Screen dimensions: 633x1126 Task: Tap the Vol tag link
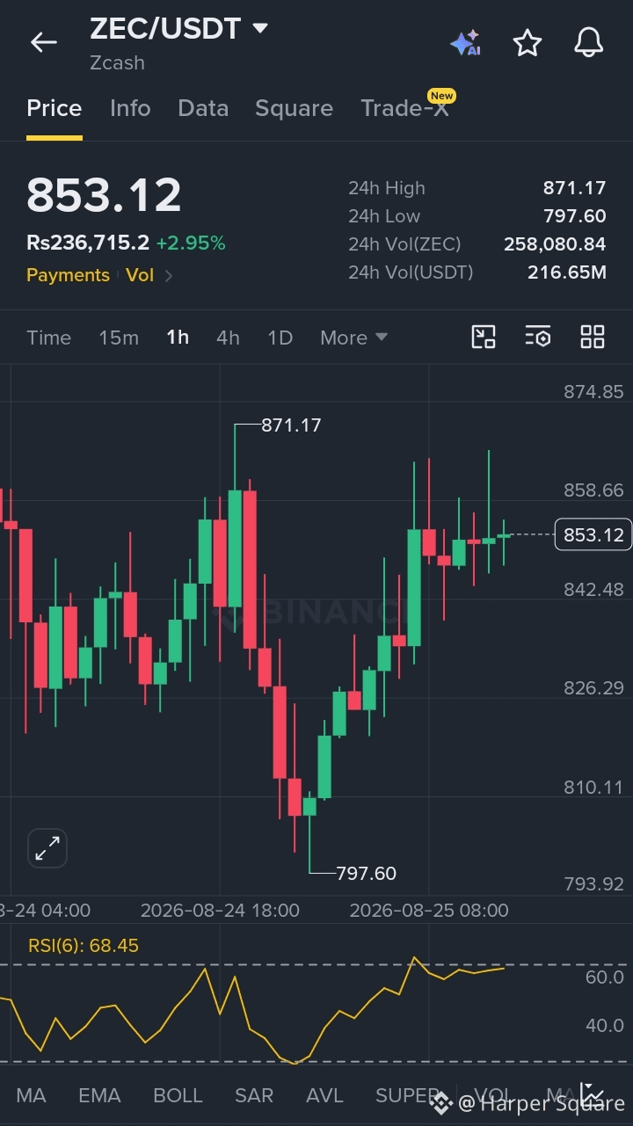pyautogui.click(x=140, y=275)
